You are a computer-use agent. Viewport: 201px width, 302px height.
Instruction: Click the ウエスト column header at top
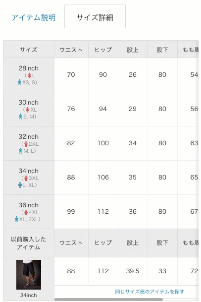point(71,50)
